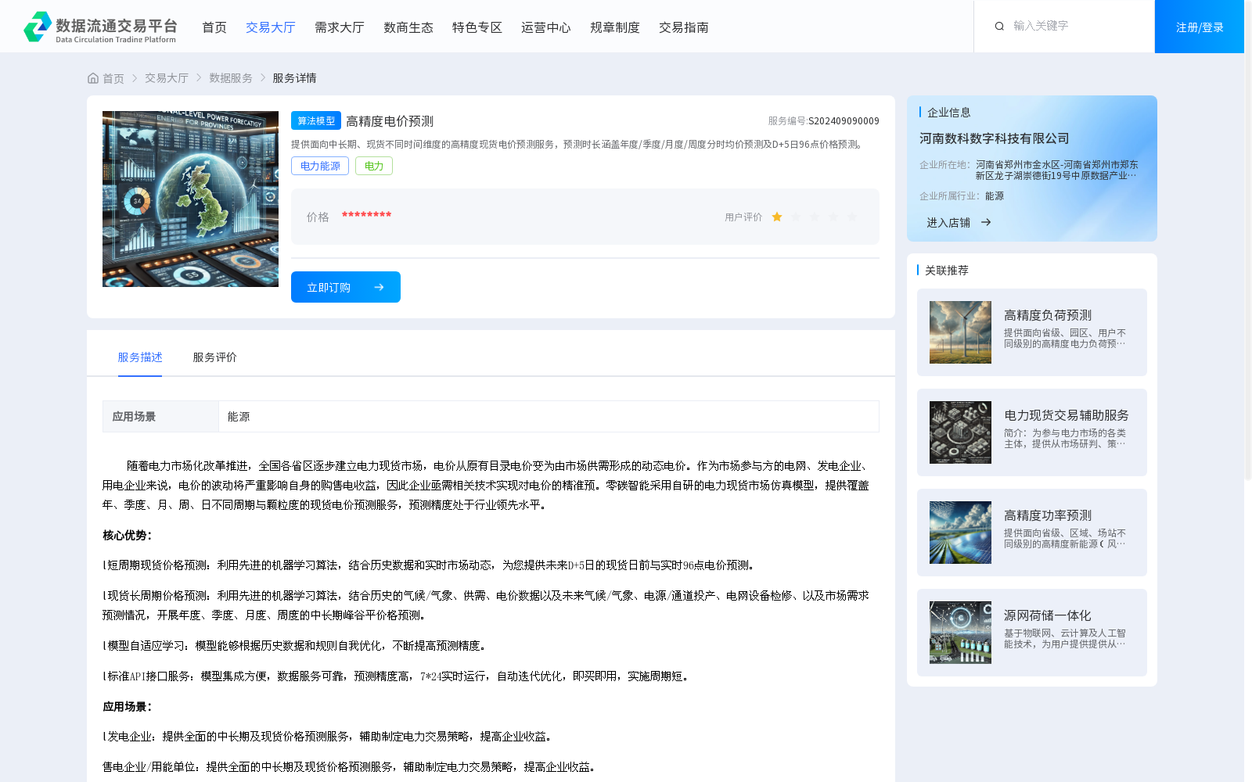The image size is (1252, 782).
Task: Click the search magnifier icon
Action: [999, 27]
